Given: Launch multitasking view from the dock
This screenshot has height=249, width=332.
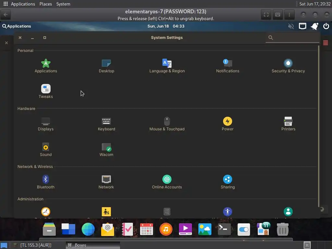Looking at the screenshot, I should tap(68, 229).
